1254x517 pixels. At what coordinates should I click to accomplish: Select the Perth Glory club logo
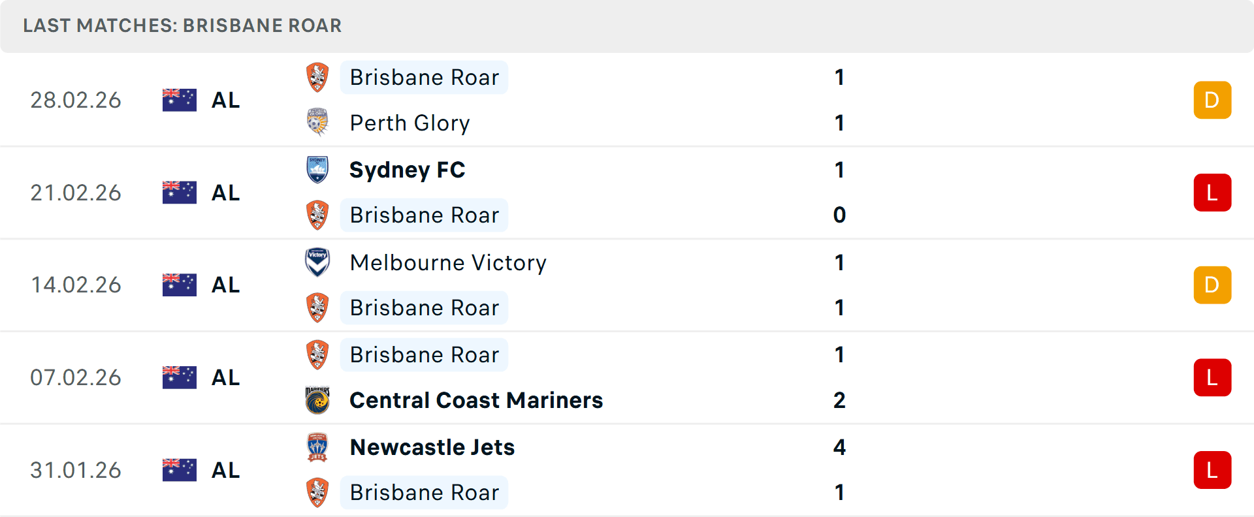pos(318,123)
